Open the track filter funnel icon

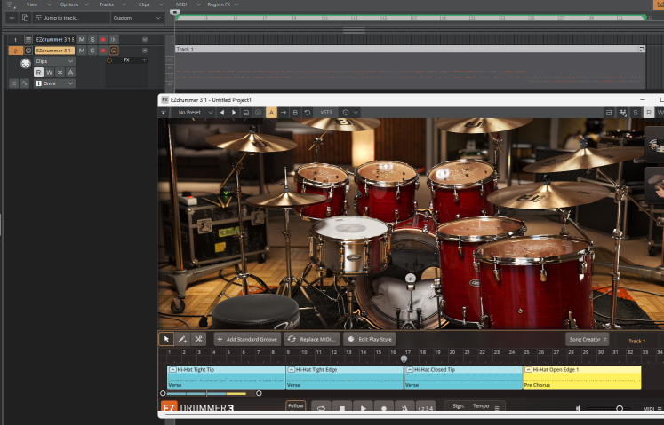click(9, 4)
